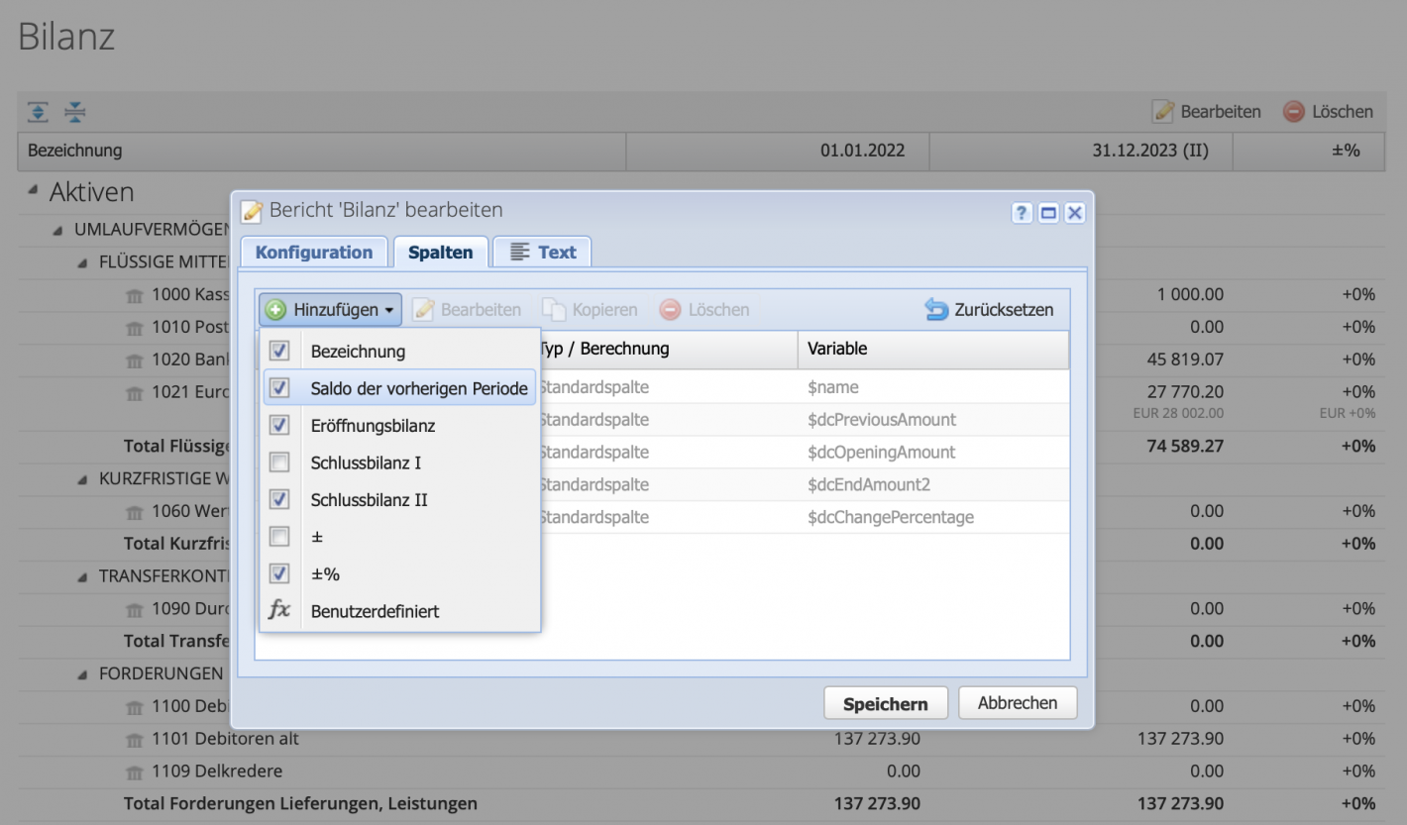Collapse the Aktiven tree section
The width and height of the screenshot is (1407, 825).
pyautogui.click(x=34, y=191)
